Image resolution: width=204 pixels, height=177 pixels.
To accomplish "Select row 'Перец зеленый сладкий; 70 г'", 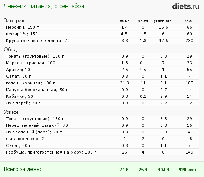I will [x=102, y=125].
